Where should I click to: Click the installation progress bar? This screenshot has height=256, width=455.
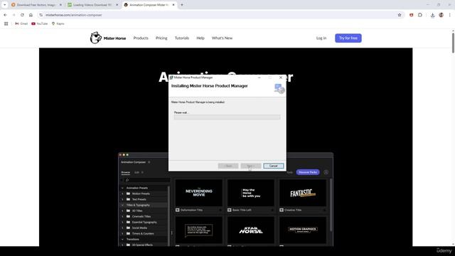click(x=227, y=117)
